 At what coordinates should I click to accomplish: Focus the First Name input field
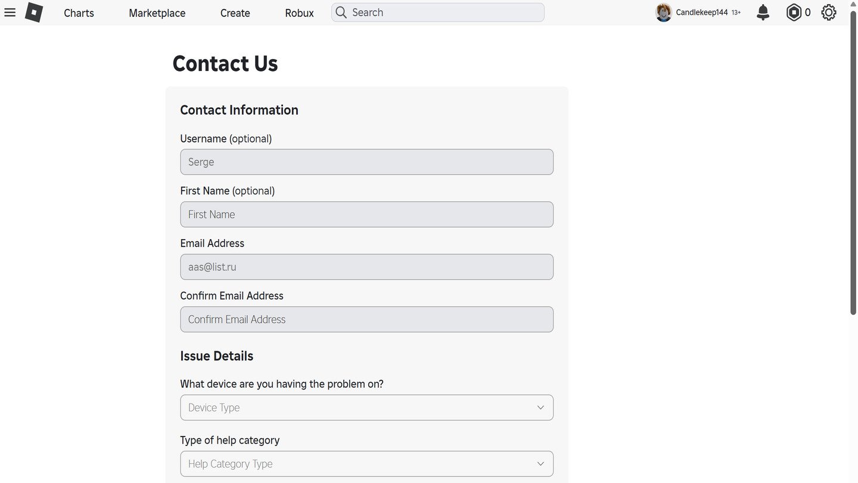(367, 215)
